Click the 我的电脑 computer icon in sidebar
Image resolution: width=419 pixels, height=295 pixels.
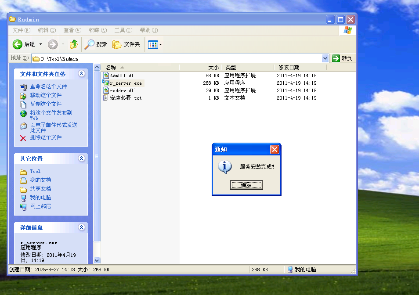click(23, 198)
